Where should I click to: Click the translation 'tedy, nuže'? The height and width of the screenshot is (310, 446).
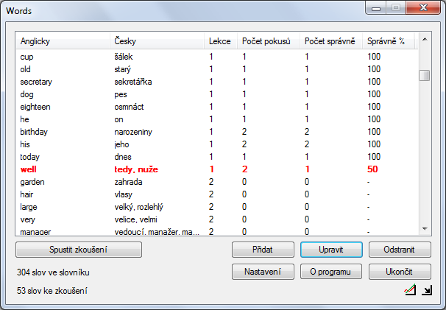136,169
